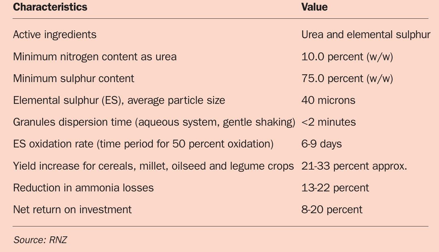Viewport: 439px width, 252px height.
Task: Click the Characteristics column header
Action: click(50, 7)
